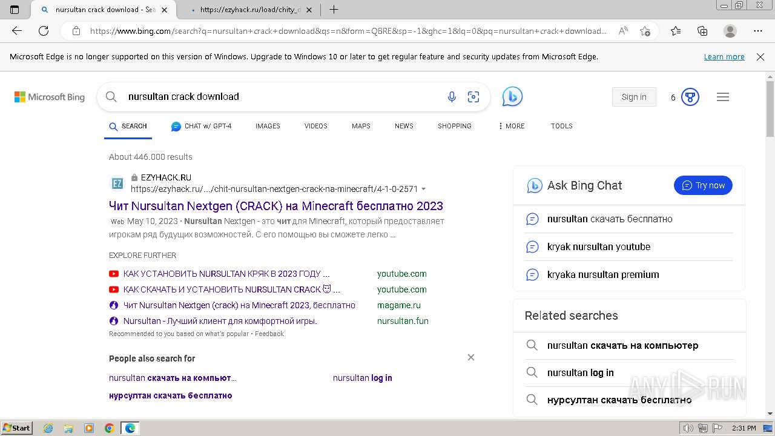Select nursultan log in related suggestion
Viewport: 775px width, 436px height.
(x=363, y=378)
